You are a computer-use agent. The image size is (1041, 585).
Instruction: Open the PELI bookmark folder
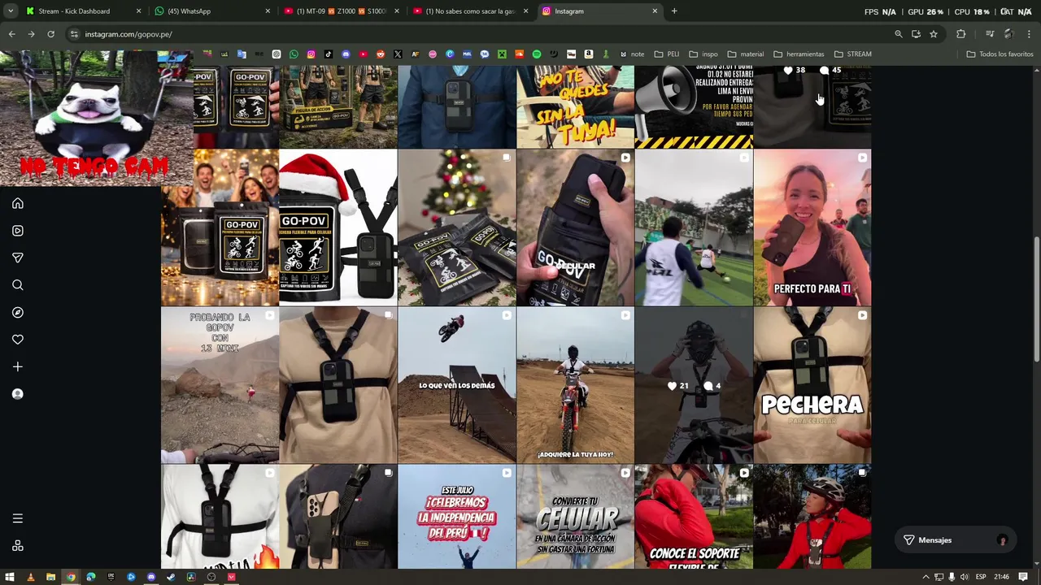pyautogui.click(x=667, y=54)
